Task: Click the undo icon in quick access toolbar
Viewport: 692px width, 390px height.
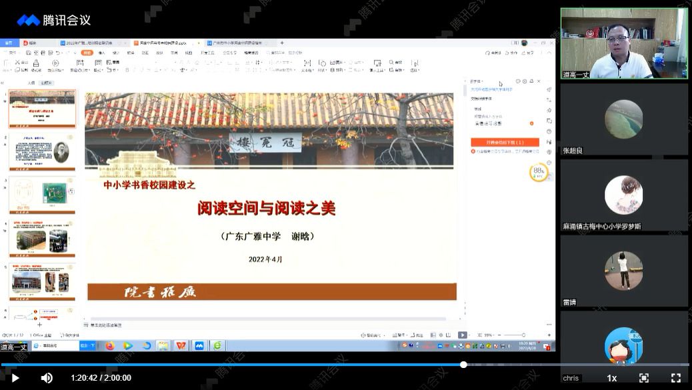Action: click(58, 53)
